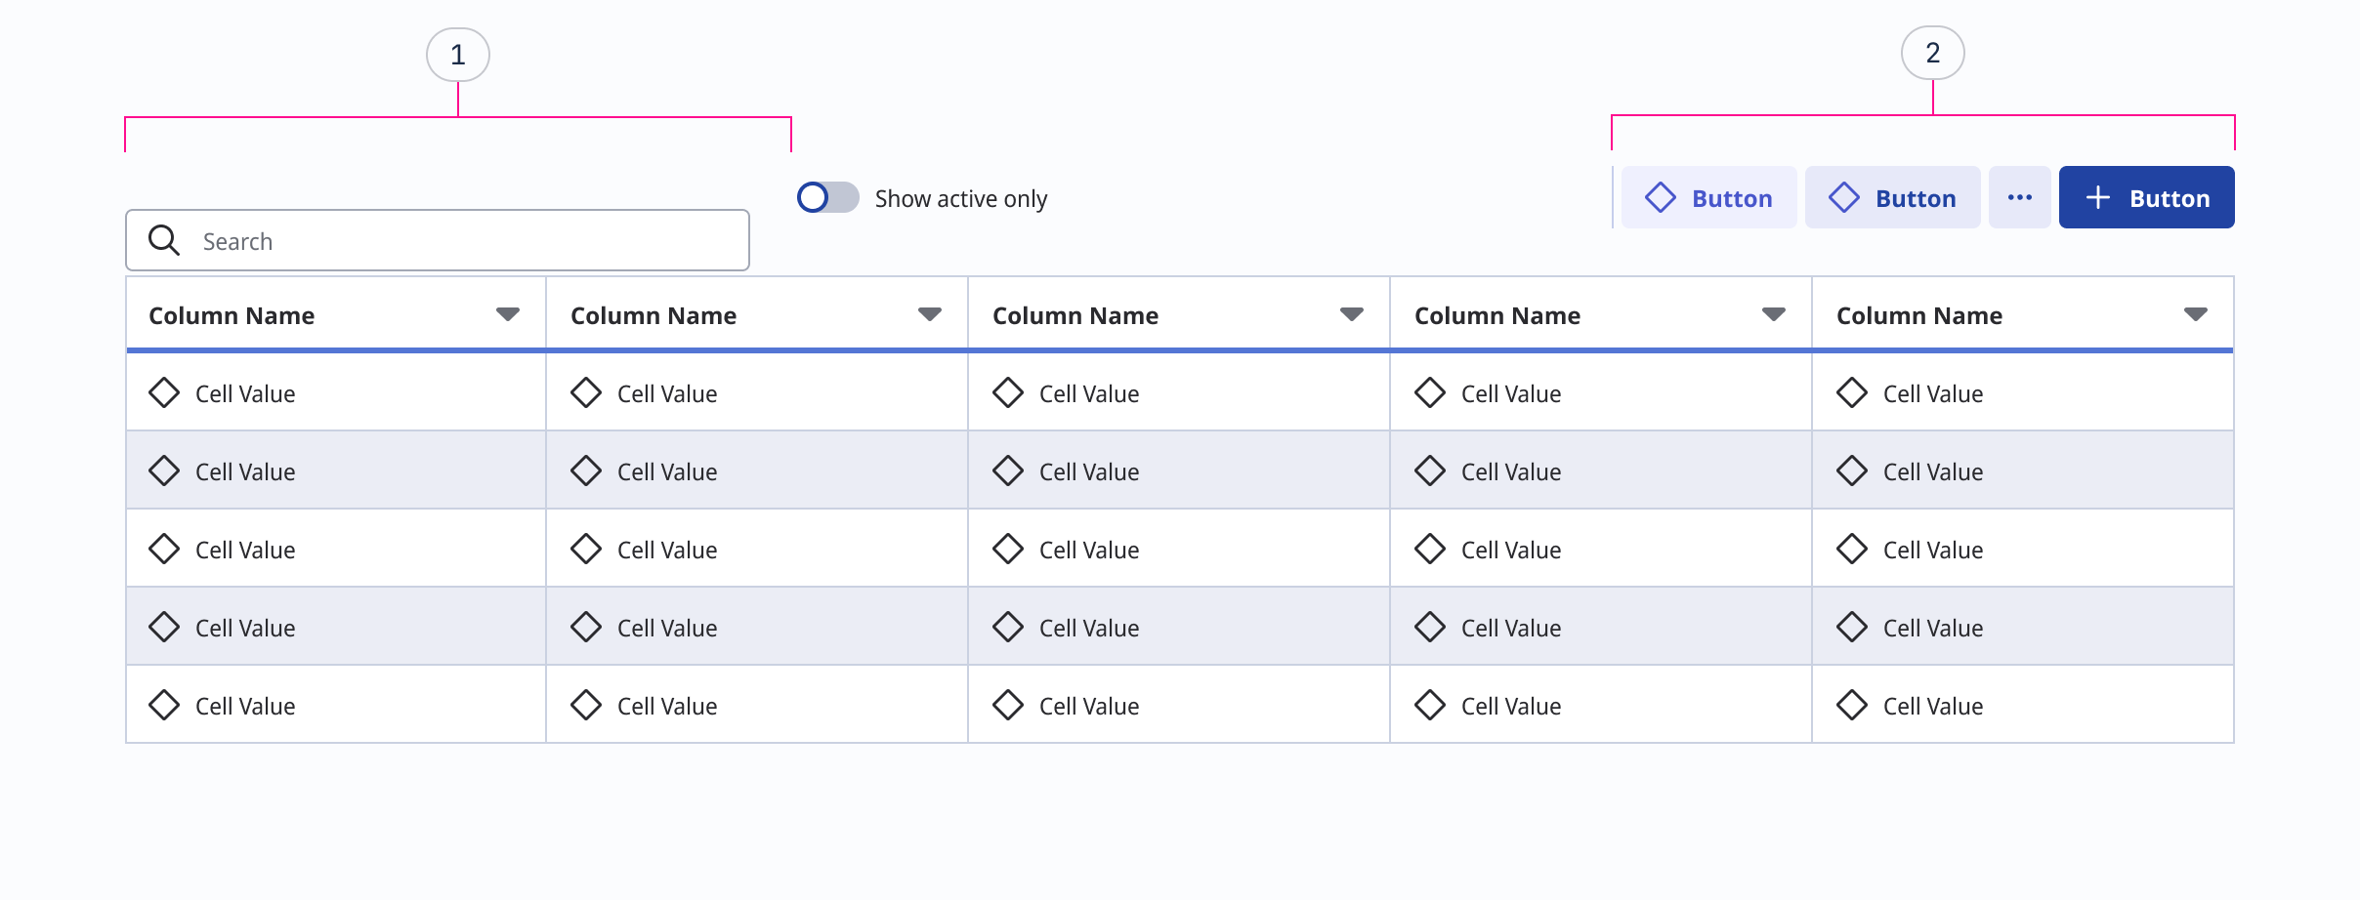Click the diamond icon on the second light Button
Viewport: 2360px width, 900px height.
point(1843,198)
